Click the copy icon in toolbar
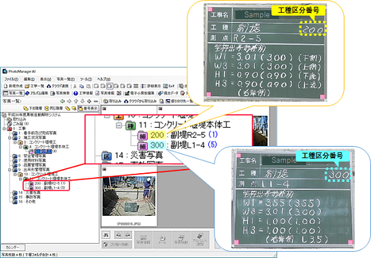 pyautogui.click(x=82, y=86)
